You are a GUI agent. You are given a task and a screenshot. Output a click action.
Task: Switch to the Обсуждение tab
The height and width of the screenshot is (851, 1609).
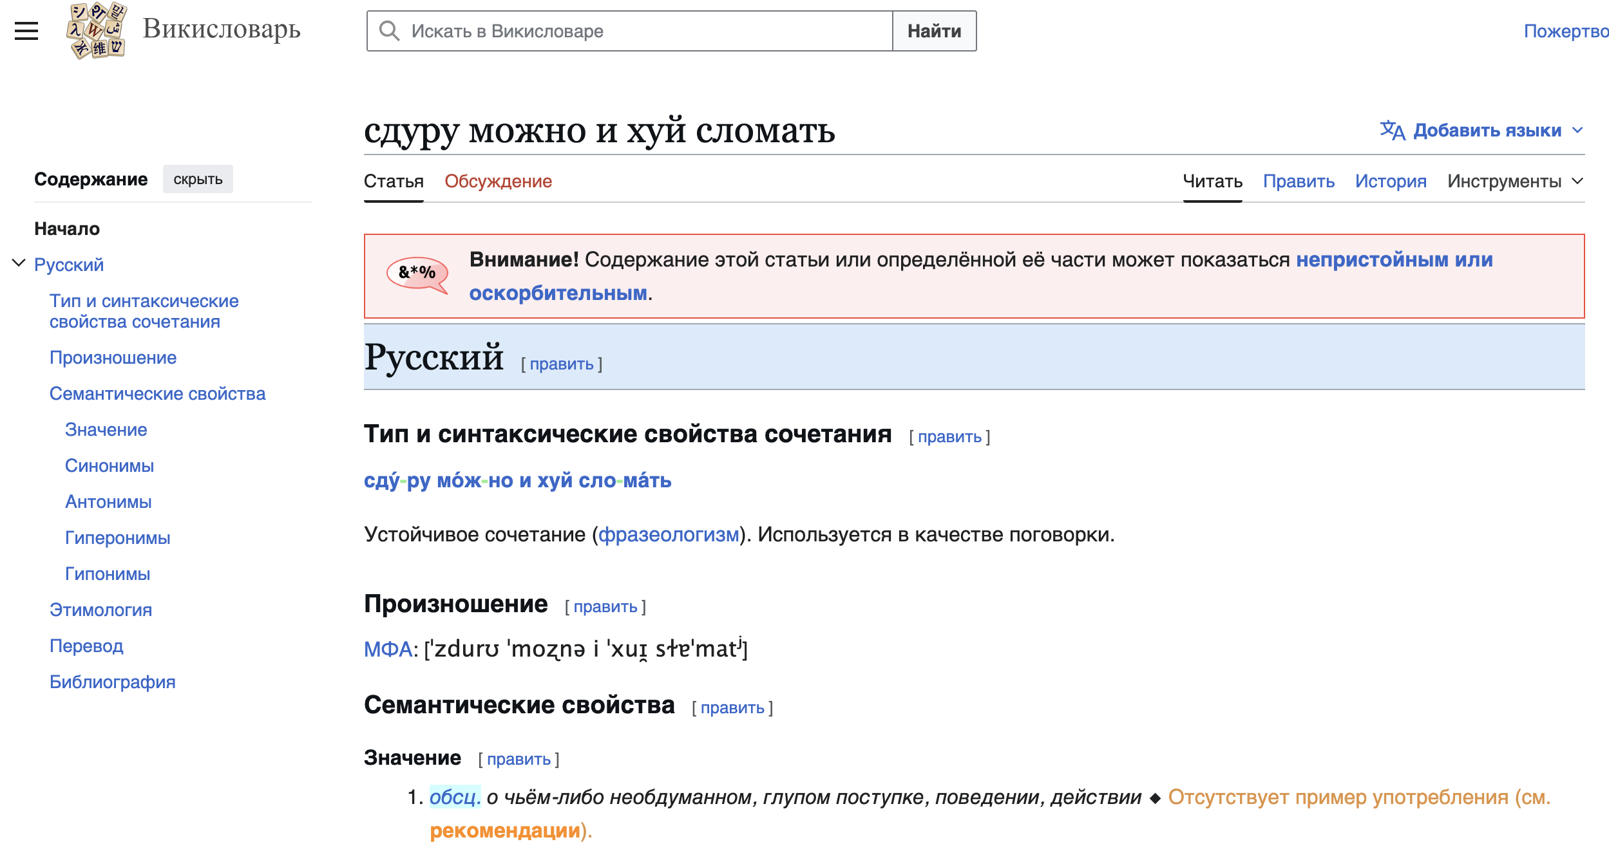click(498, 182)
